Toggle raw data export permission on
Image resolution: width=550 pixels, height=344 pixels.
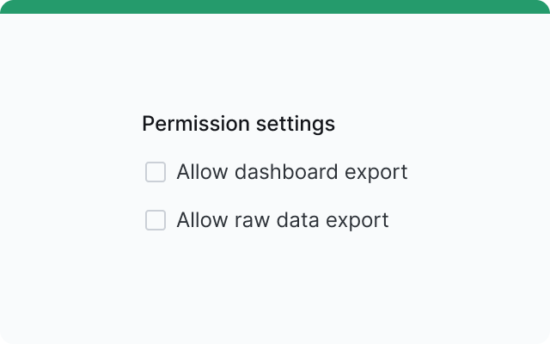pyautogui.click(x=156, y=221)
